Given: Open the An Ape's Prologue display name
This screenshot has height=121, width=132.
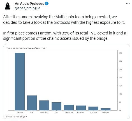Looking at the screenshot, I should [29, 4].
